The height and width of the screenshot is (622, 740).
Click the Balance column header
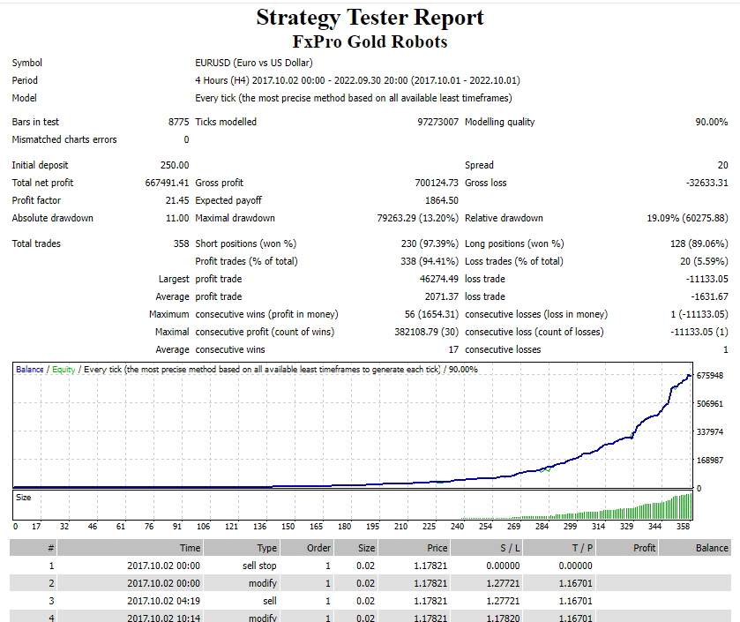[x=695, y=548]
